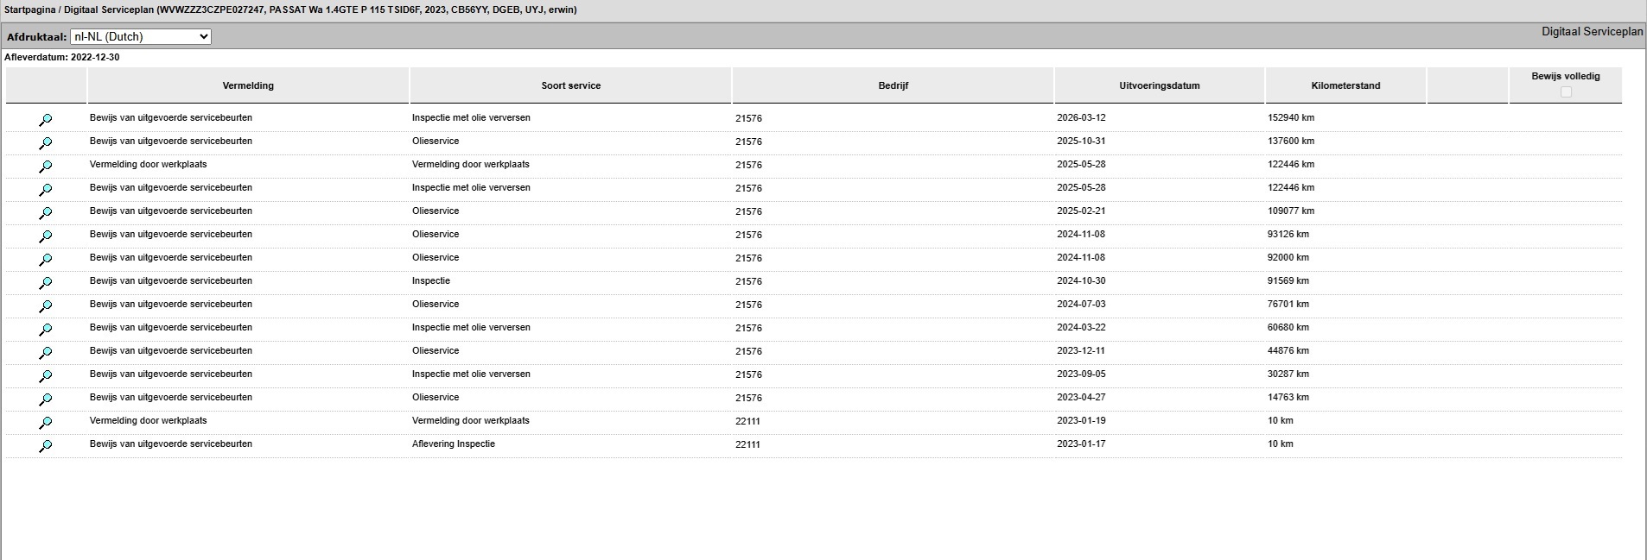This screenshot has height=560, width=1647.
Task: Show details for the 60680 km inspection
Action: (46, 330)
